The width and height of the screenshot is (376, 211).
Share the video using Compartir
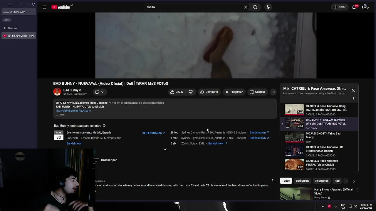coord(209,92)
